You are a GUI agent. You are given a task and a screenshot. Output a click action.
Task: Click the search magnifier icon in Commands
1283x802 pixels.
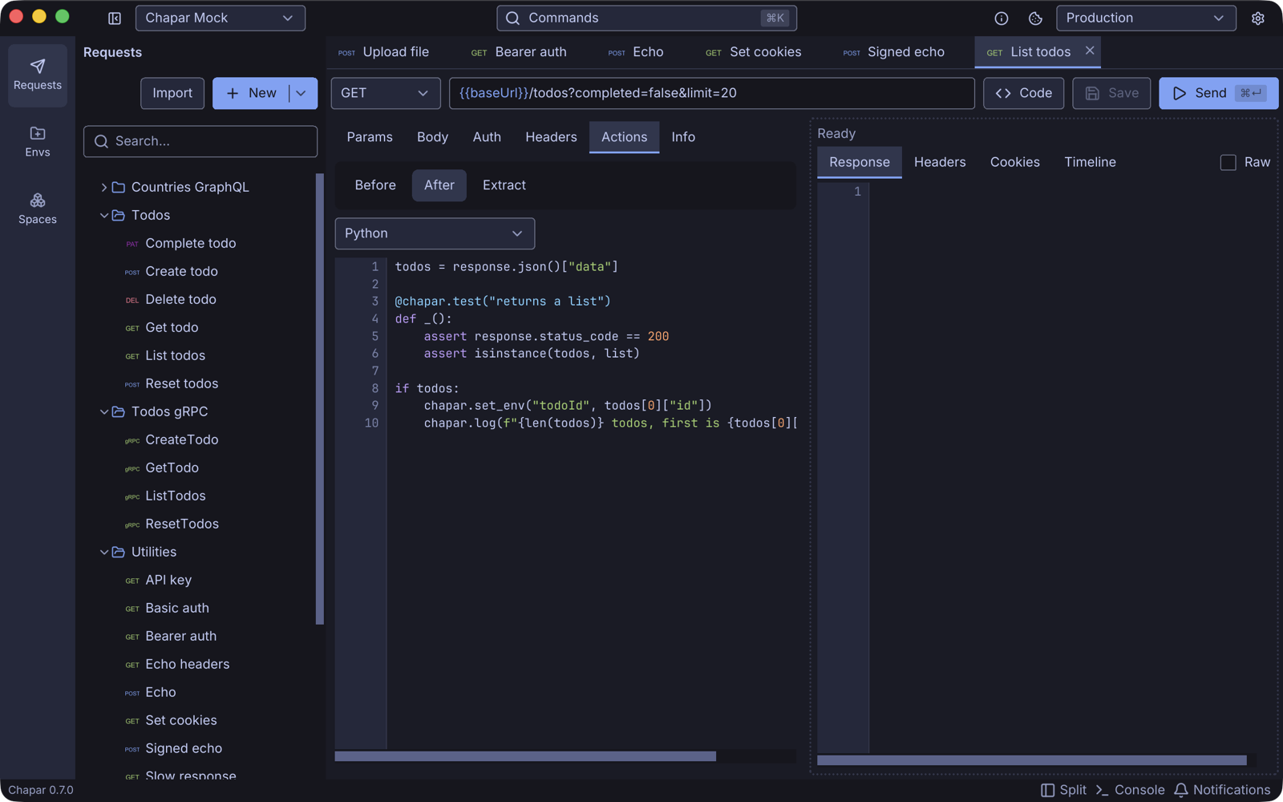coord(513,18)
